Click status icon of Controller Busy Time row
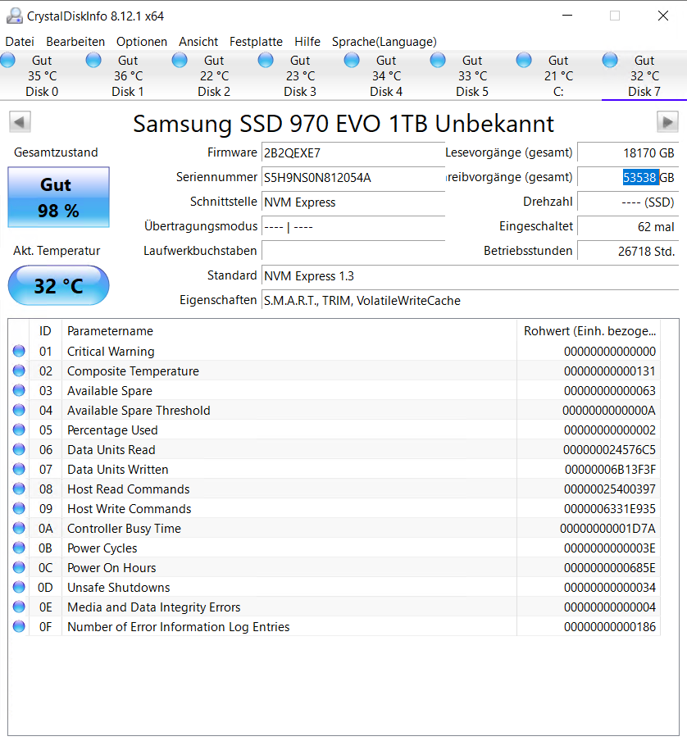 tap(19, 528)
